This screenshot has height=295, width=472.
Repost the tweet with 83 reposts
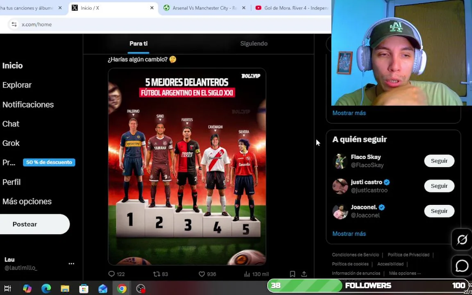(x=157, y=274)
